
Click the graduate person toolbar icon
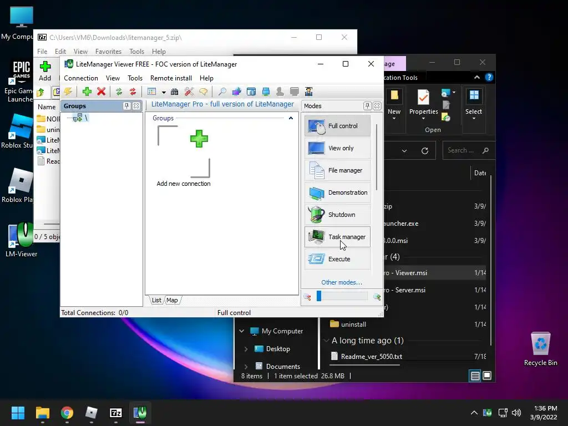tap(308, 92)
